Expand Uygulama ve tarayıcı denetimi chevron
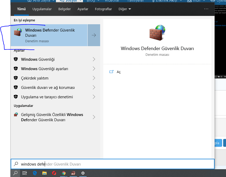The image size is (226, 177). pyautogui.click(x=94, y=97)
